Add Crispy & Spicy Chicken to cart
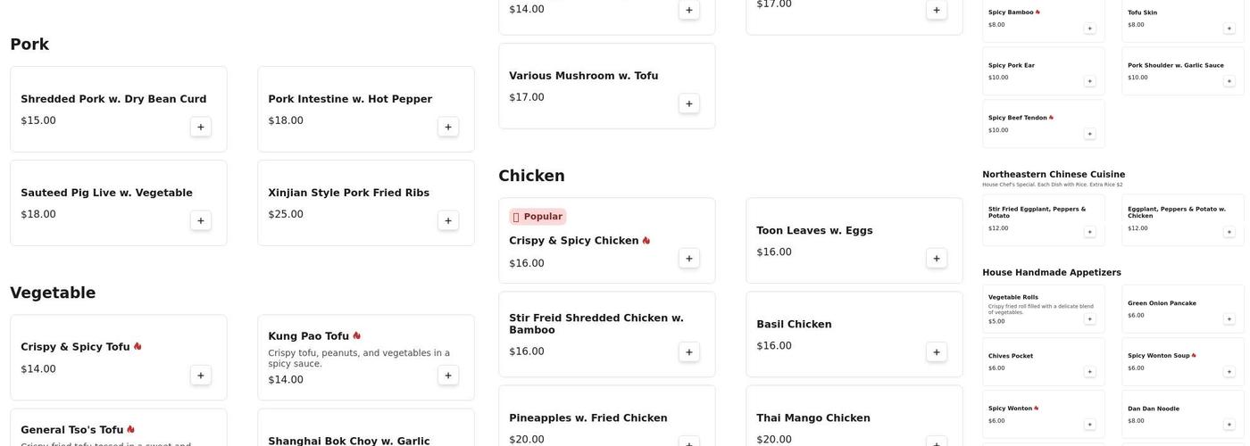The height and width of the screenshot is (446, 1250). pyautogui.click(x=689, y=259)
